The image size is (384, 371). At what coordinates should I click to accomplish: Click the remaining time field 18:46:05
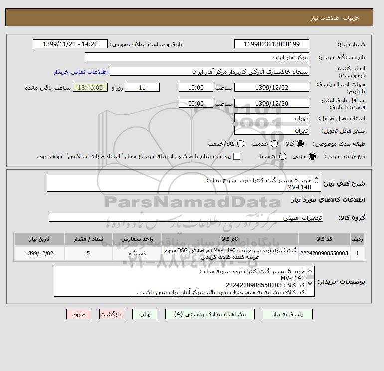pos(90,87)
